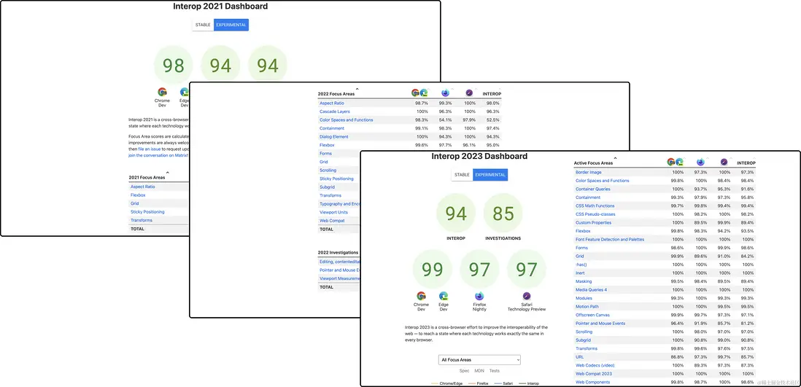The height and width of the screenshot is (387, 801).
Task: Click Firefox Nightly icon in 2023 dashboard
Action: click(x=479, y=296)
